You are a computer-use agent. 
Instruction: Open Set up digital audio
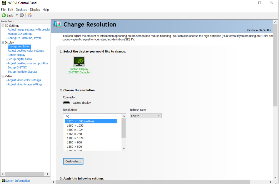click(20, 59)
